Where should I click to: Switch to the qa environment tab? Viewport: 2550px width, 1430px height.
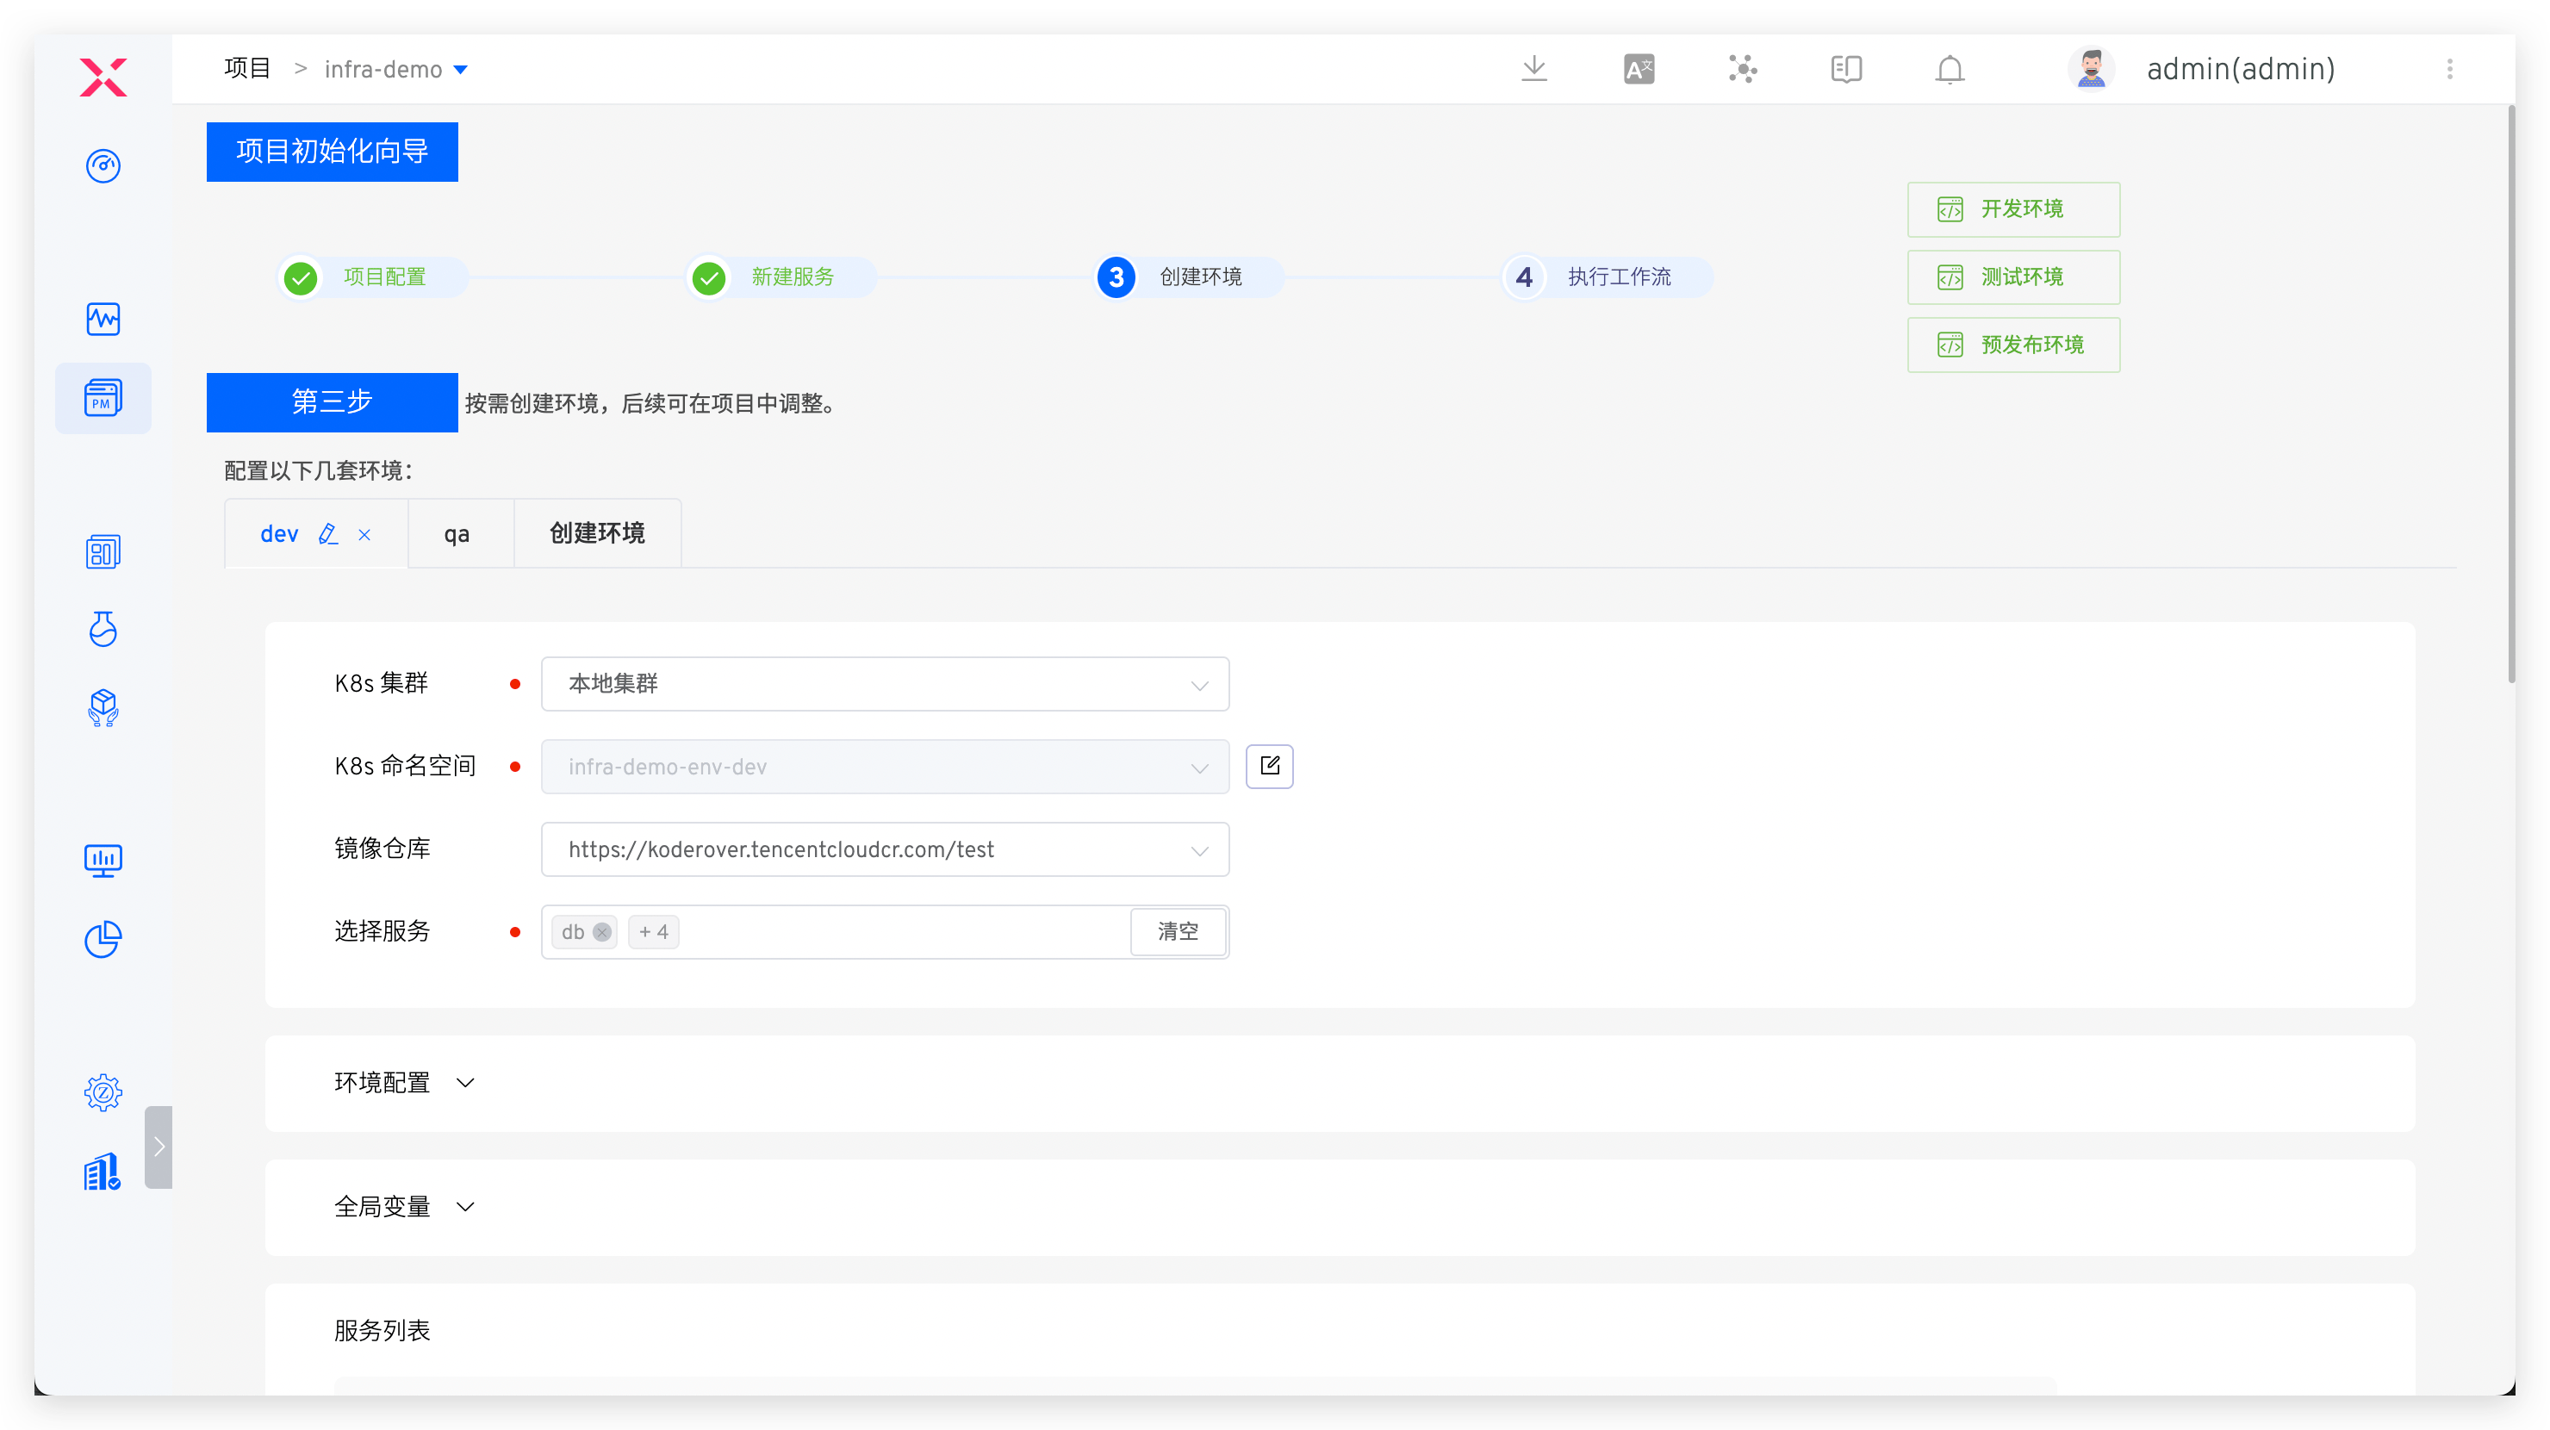coord(457,534)
